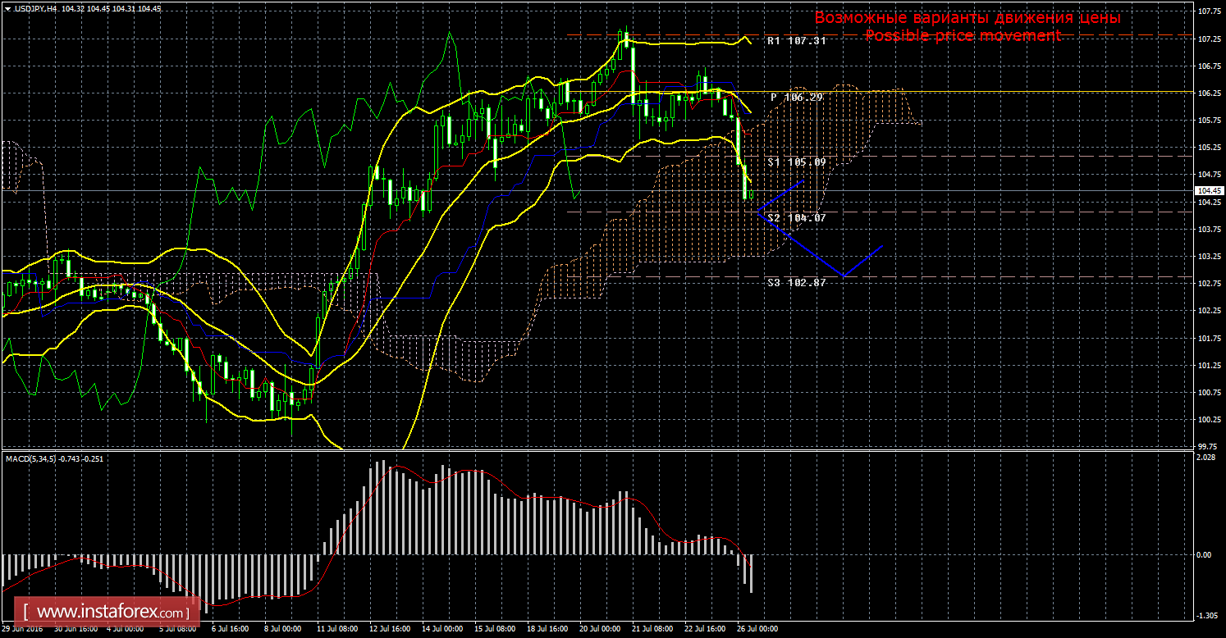
Task: Click the MACD(5,34,5) indicator label
Action: pos(32,458)
